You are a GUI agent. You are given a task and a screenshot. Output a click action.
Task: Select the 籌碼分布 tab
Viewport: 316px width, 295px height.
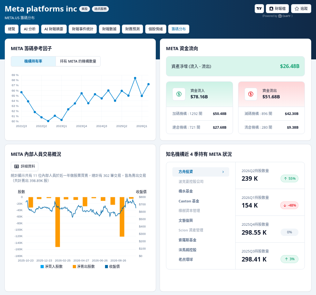178,29
